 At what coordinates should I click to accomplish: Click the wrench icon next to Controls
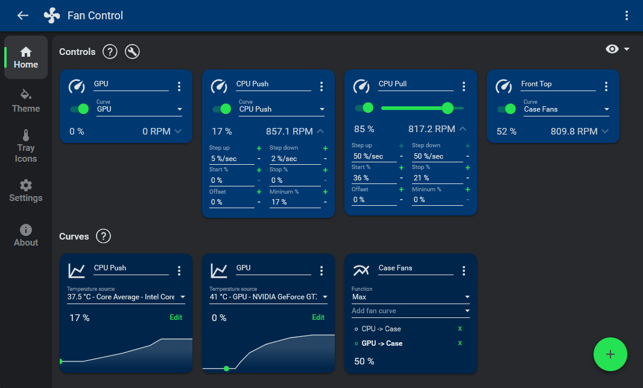pyautogui.click(x=132, y=52)
